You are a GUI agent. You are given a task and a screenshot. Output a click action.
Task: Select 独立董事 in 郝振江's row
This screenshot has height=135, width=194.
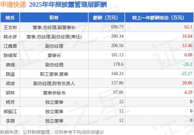(x=54, y=111)
